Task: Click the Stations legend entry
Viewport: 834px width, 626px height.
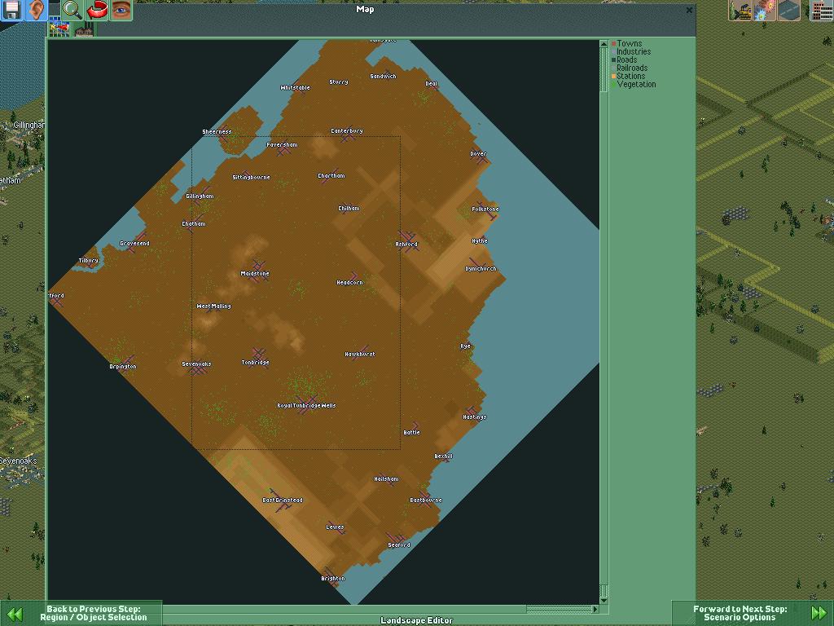Action: coord(631,76)
